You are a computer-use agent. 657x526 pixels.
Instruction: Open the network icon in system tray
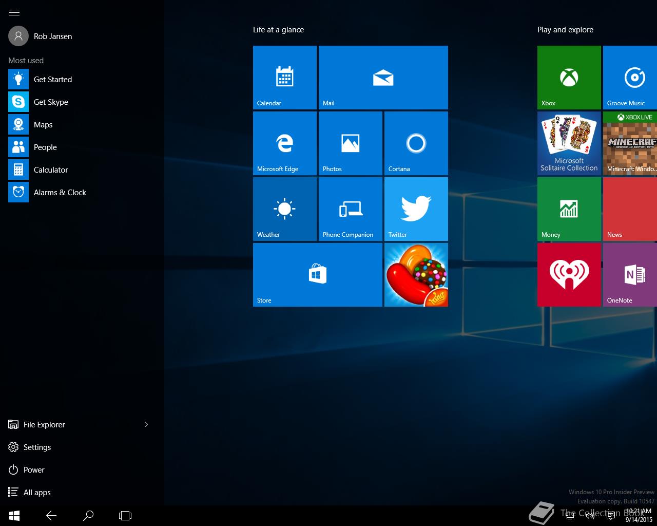coord(570,516)
